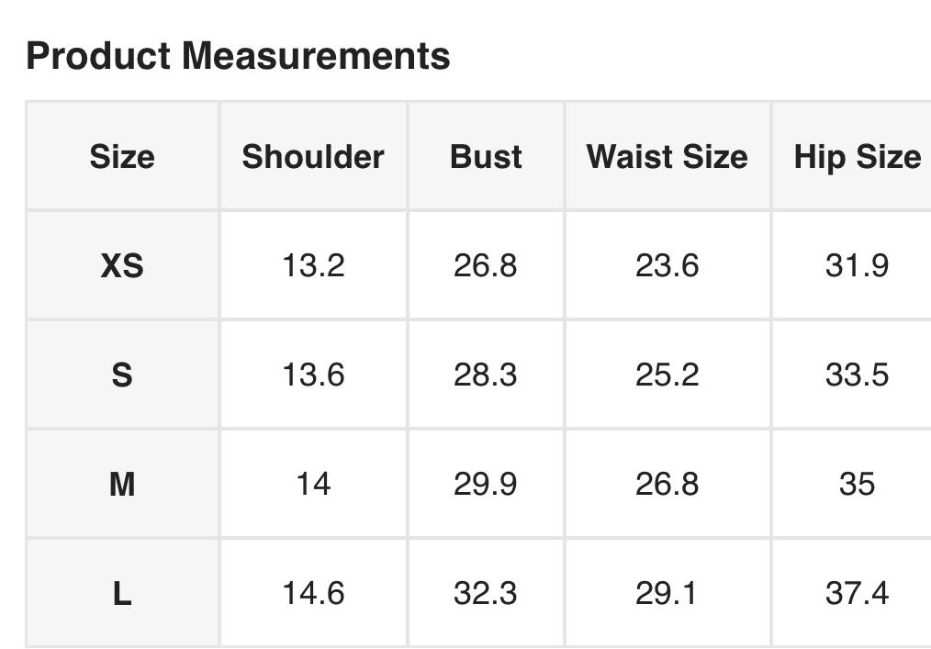Click the M size row label
Screen dimensions: 931x649
(122, 484)
